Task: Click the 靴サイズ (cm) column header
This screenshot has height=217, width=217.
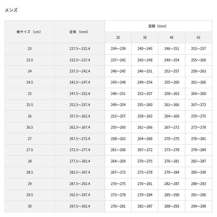Action: pos(30,32)
